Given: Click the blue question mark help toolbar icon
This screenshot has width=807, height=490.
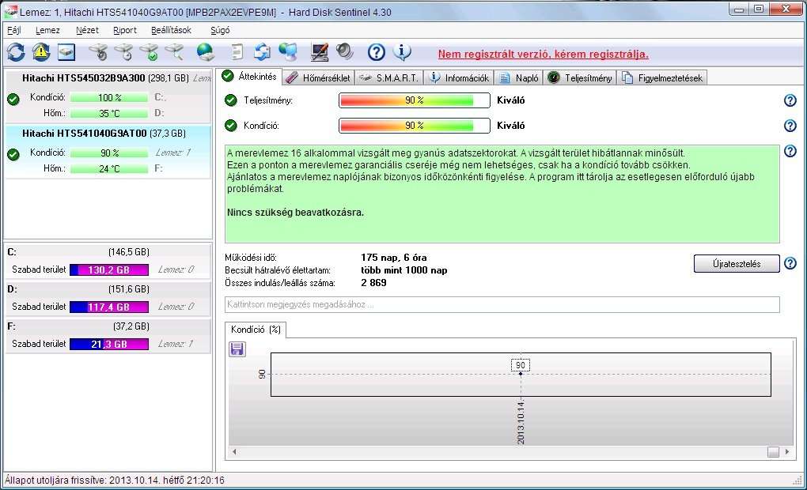Looking at the screenshot, I should coord(377,52).
